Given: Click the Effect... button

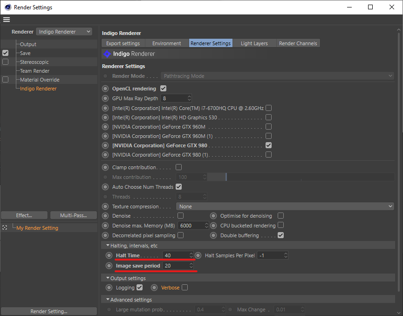Looking at the screenshot, I should (24, 215).
